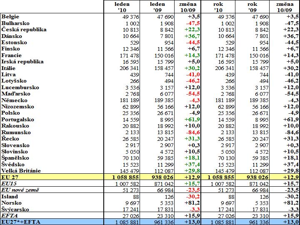The image size is (300, 225).
Task: Click the Švédsko country name
Action: [13, 164]
